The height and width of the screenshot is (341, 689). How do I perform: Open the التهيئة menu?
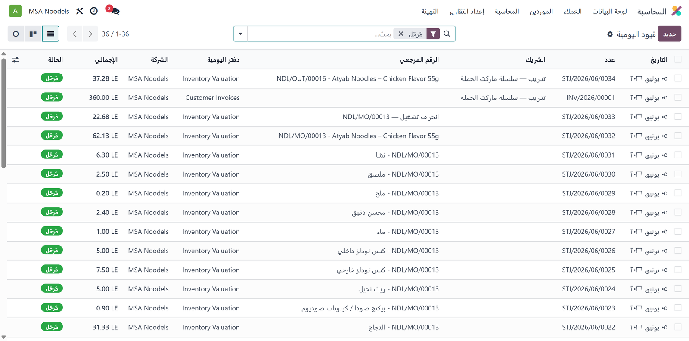430,11
